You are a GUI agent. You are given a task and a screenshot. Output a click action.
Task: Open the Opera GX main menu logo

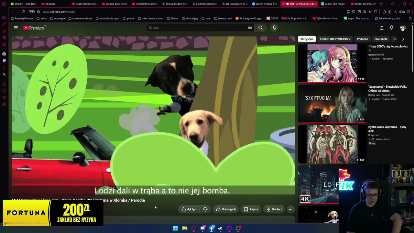point(4,4)
